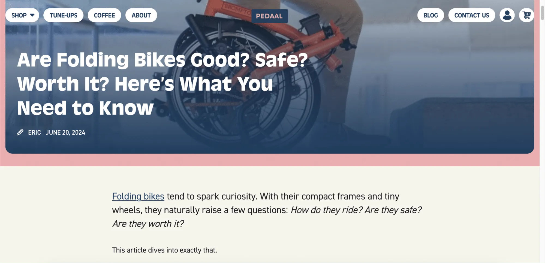Image resolution: width=545 pixels, height=263 pixels.
Task: Visit the BLOG page
Action: (x=430, y=15)
